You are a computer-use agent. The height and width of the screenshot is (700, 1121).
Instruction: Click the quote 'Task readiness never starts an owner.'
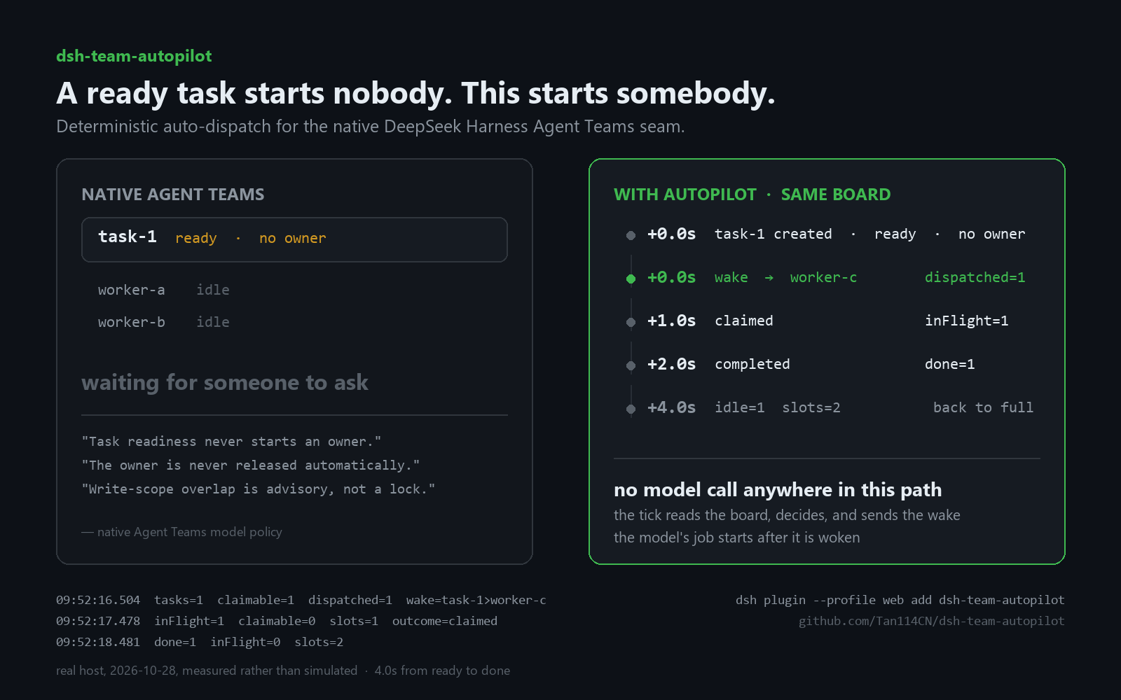pyautogui.click(x=231, y=442)
